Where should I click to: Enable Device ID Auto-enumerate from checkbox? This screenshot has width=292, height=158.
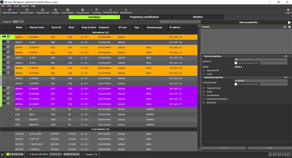pos(236,63)
